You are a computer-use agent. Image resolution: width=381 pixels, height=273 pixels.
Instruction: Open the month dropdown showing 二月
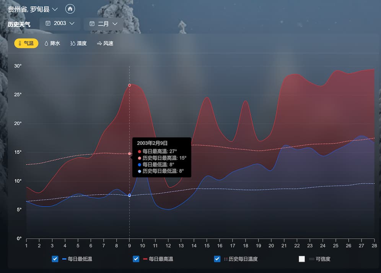click(x=103, y=23)
